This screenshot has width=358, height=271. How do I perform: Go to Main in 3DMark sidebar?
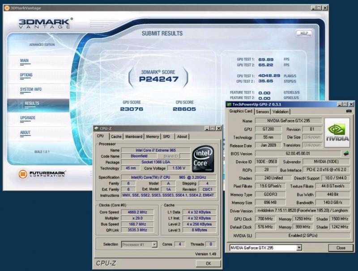24,61
